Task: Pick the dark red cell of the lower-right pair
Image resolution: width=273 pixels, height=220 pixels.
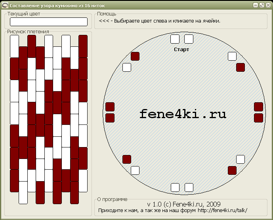Action: (232, 170)
